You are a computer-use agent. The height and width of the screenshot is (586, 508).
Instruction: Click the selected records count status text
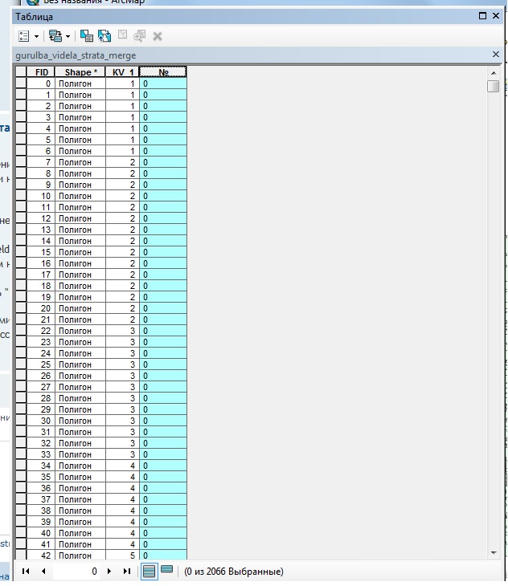(234, 572)
